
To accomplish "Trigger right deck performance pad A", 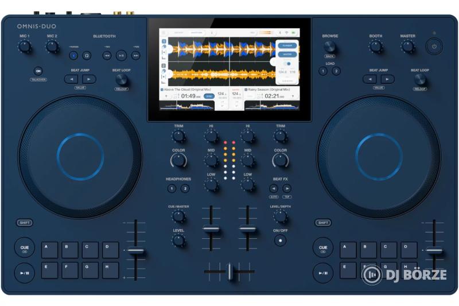I will [348, 250].
